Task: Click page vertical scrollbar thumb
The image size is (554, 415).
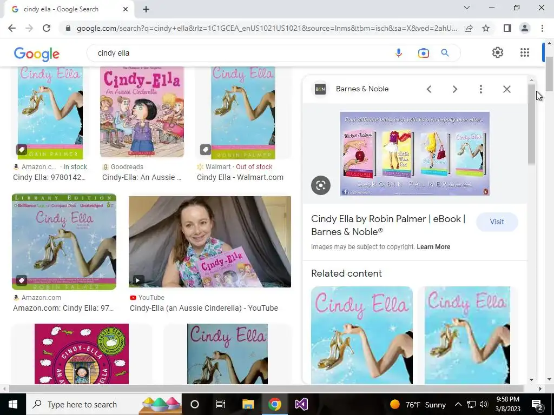Action: point(549,74)
